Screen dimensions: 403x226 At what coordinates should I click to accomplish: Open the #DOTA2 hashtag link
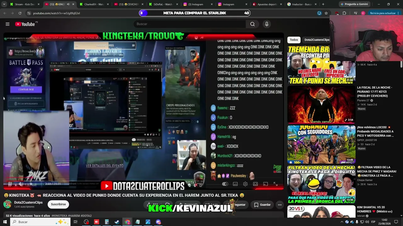[86, 216]
